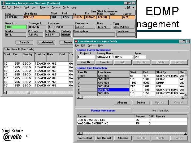The height and width of the screenshot is (143, 191).
Task: Click the Inventory Management System title bar icon
Action: 3,3
